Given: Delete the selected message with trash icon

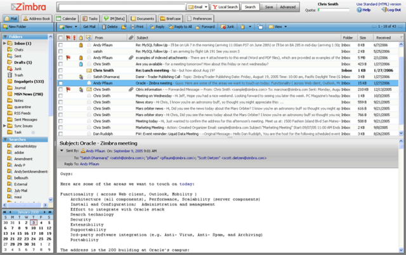Looking at the screenshot, I should click(x=110, y=27).
